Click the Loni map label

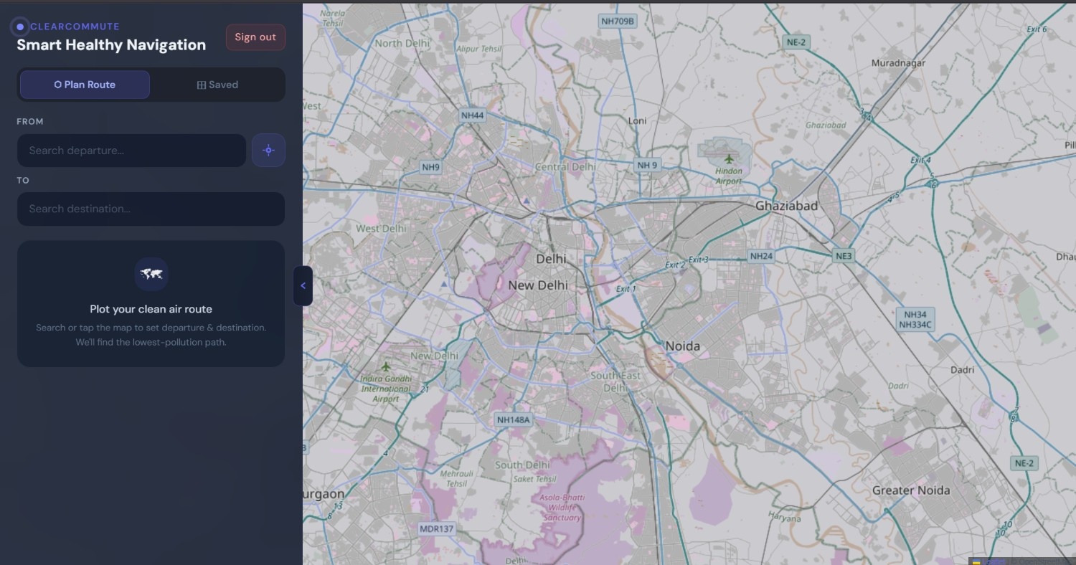tap(637, 120)
